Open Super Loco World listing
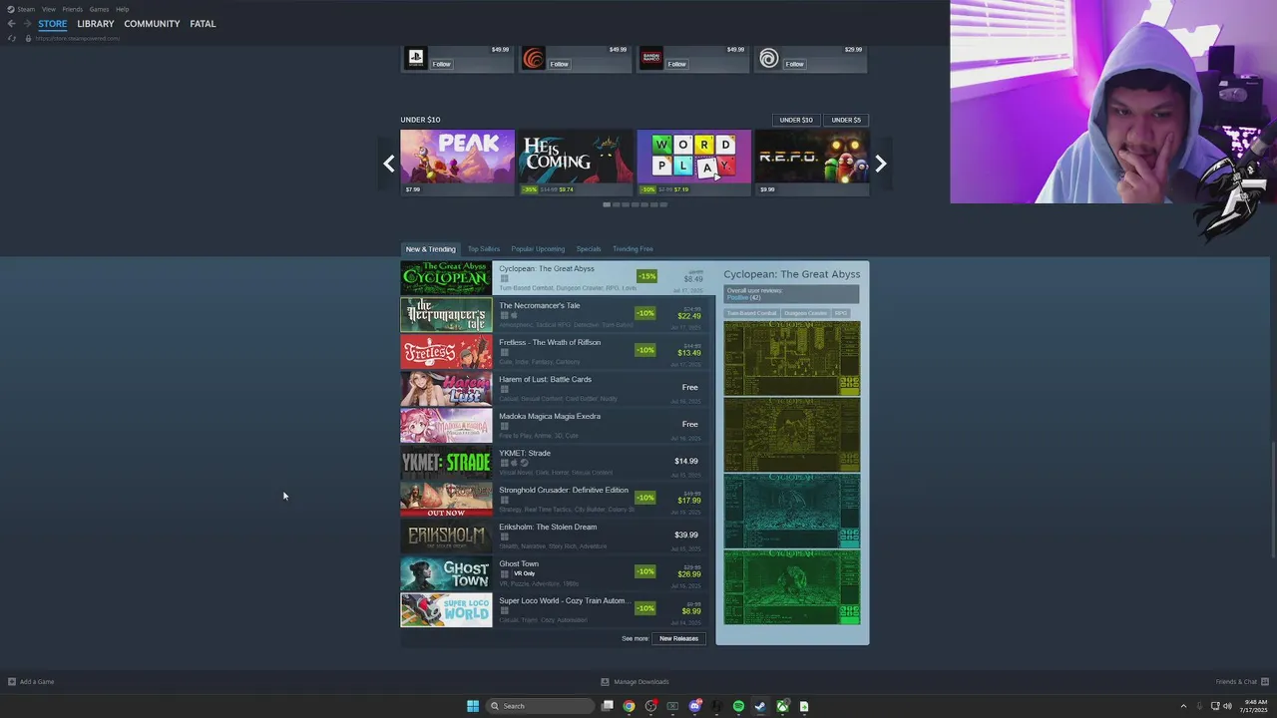The image size is (1277, 718). pyautogui.click(x=555, y=609)
